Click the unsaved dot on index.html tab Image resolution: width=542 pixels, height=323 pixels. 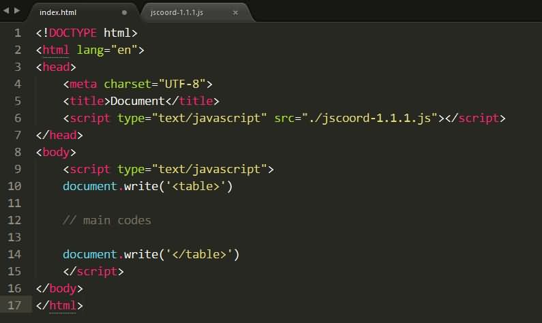[x=124, y=12]
